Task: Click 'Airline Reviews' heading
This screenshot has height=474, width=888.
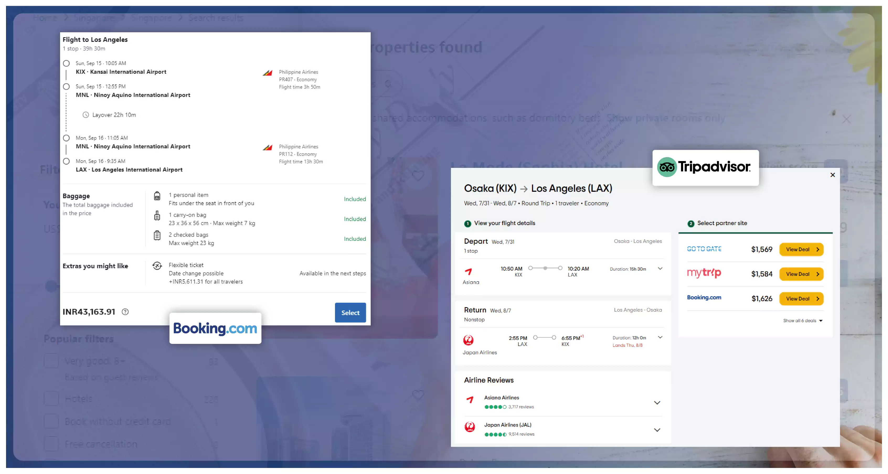Action: [x=488, y=380]
